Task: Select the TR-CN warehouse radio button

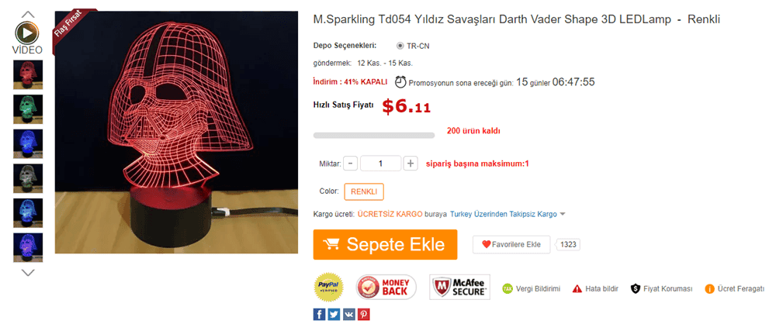Action: point(400,46)
